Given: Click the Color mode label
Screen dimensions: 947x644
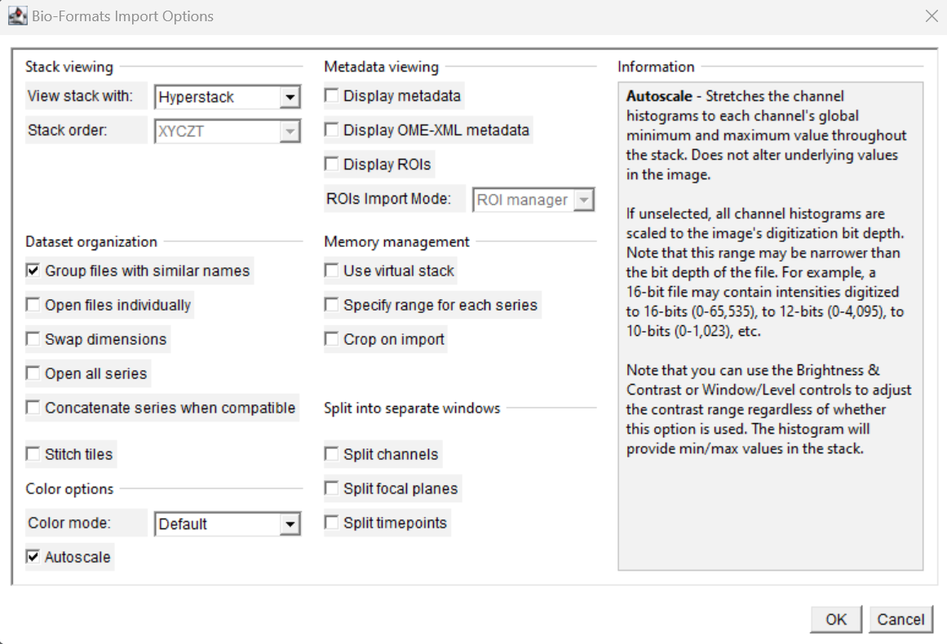Looking at the screenshot, I should point(69,523).
